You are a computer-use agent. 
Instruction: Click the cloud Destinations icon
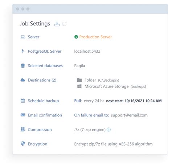[23, 80]
